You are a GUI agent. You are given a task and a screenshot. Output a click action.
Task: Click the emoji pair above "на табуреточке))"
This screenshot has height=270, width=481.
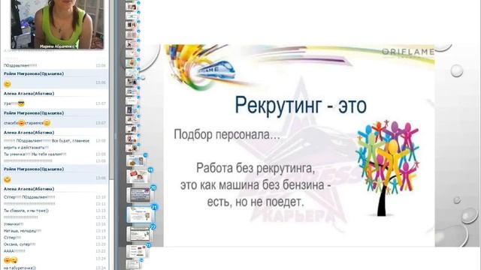pos(11,260)
